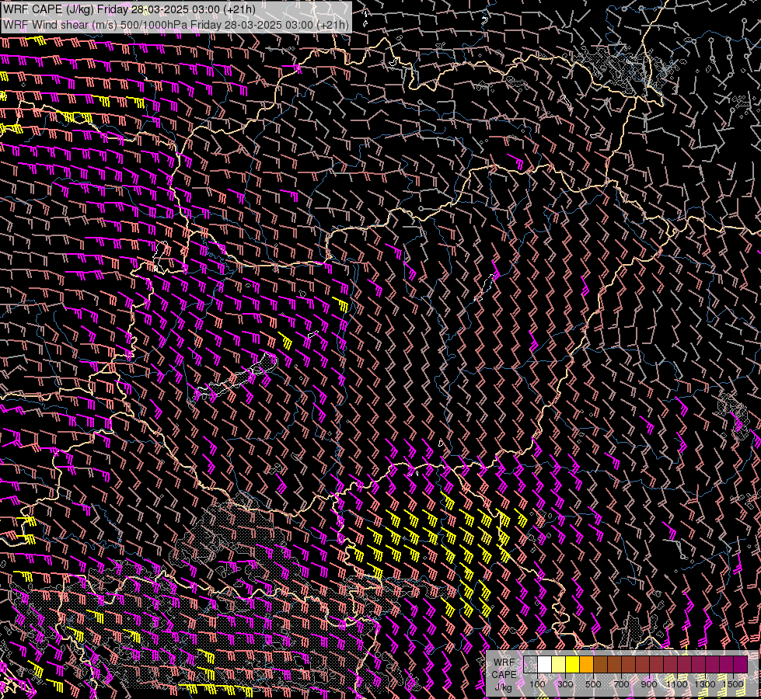Click the 'WRF Wind shear (m/s)' title line

point(176,25)
